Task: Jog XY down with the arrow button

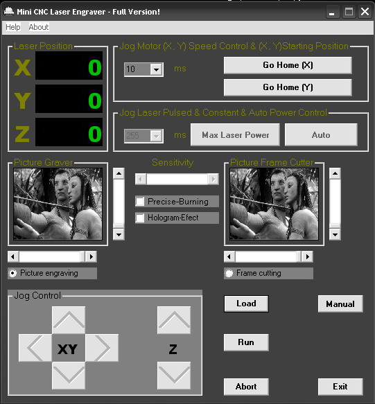Action: point(69,376)
